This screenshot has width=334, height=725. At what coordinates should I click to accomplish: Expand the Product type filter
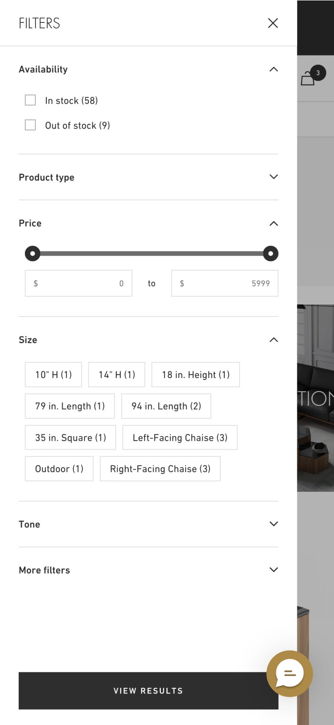[x=273, y=177]
